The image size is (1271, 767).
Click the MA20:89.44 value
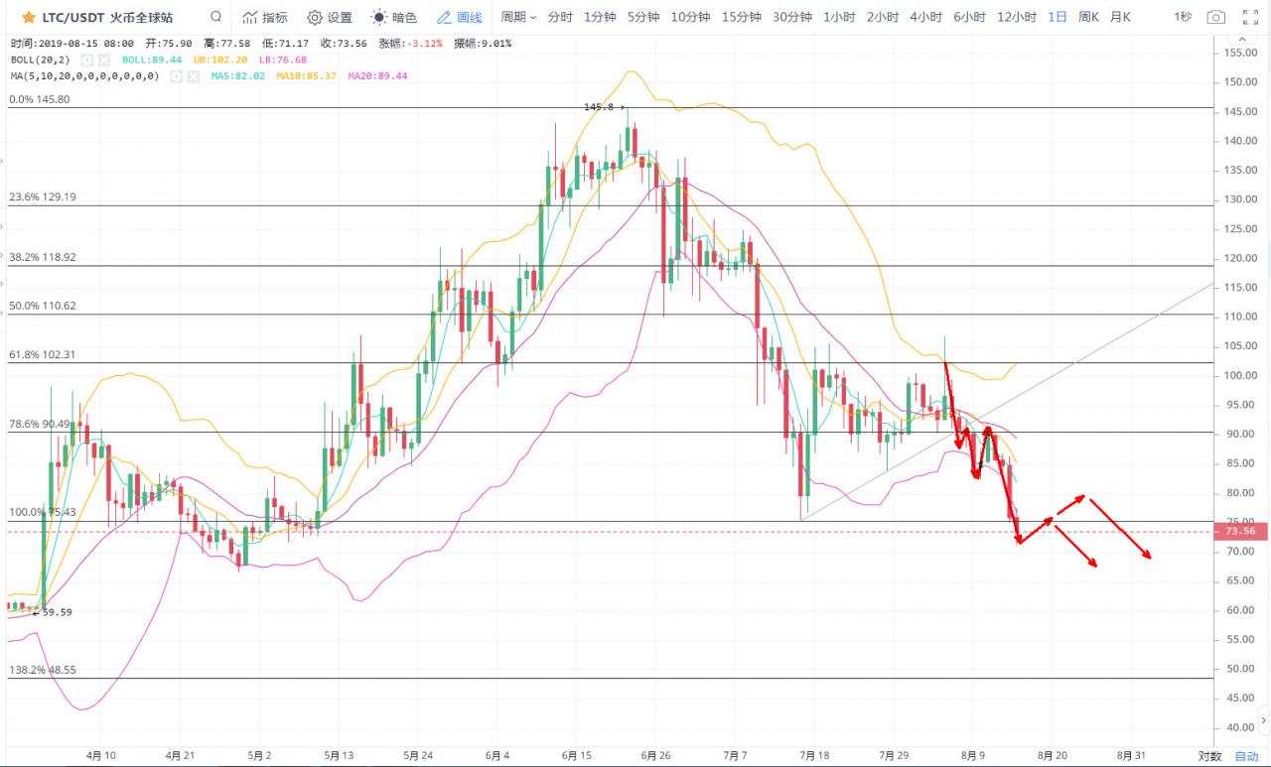point(377,75)
